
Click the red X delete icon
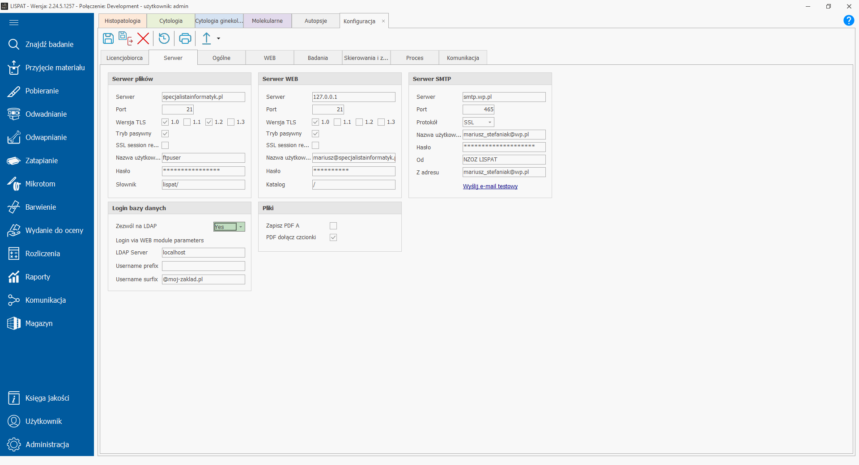143,38
